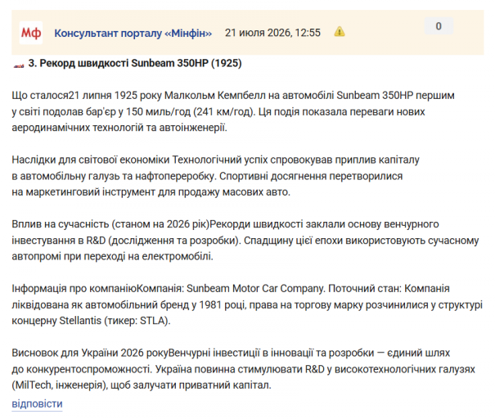495x419 pixels.
Task: Click the 241 км/год speed value
Action: coord(223,112)
